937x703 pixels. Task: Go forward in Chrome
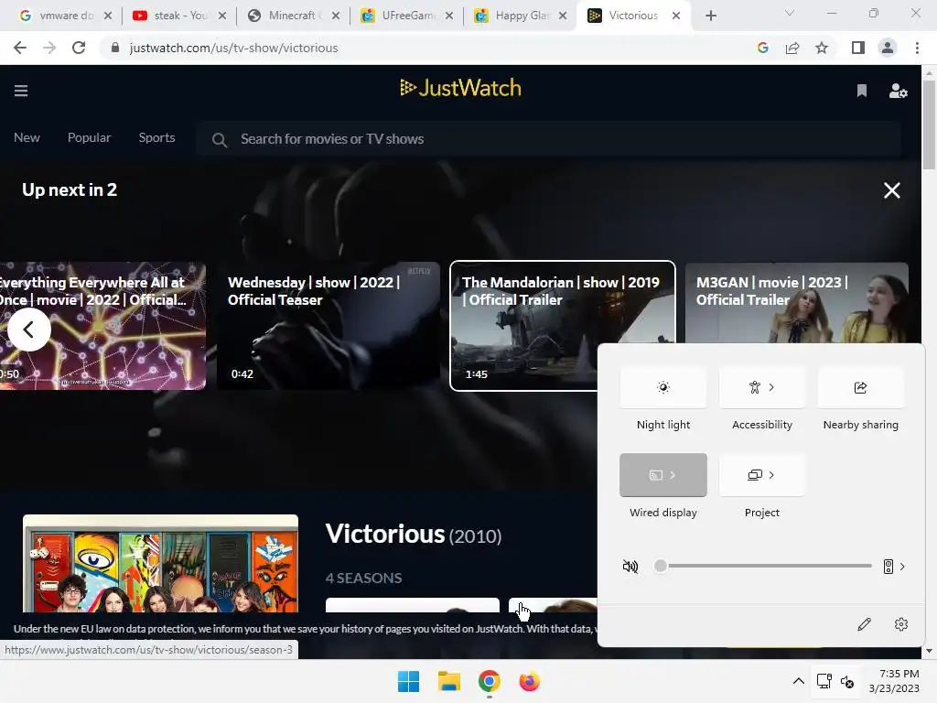[49, 48]
